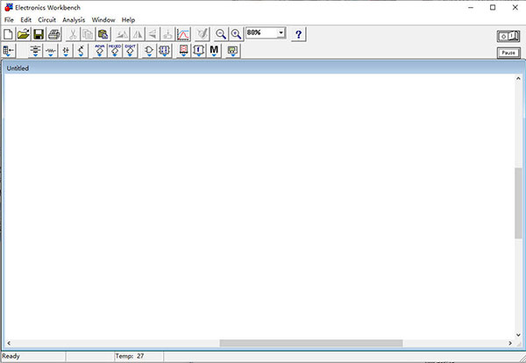Screen dimensions: 526x363
Task: Open the Transistors parts bin
Action: tap(81, 51)
